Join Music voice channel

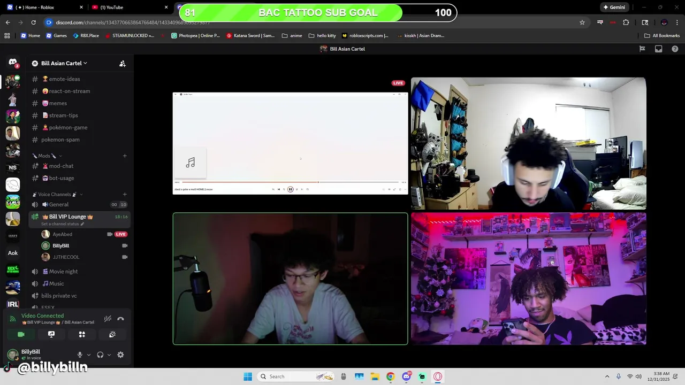(x=80, y=283)
